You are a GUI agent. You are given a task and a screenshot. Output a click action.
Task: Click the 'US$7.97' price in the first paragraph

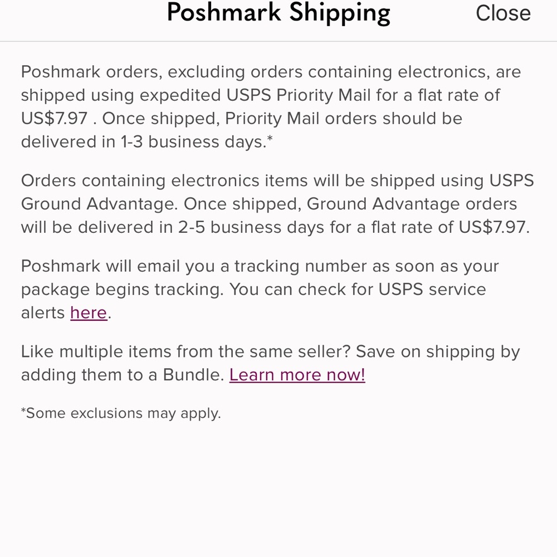(x=54, y=119)
